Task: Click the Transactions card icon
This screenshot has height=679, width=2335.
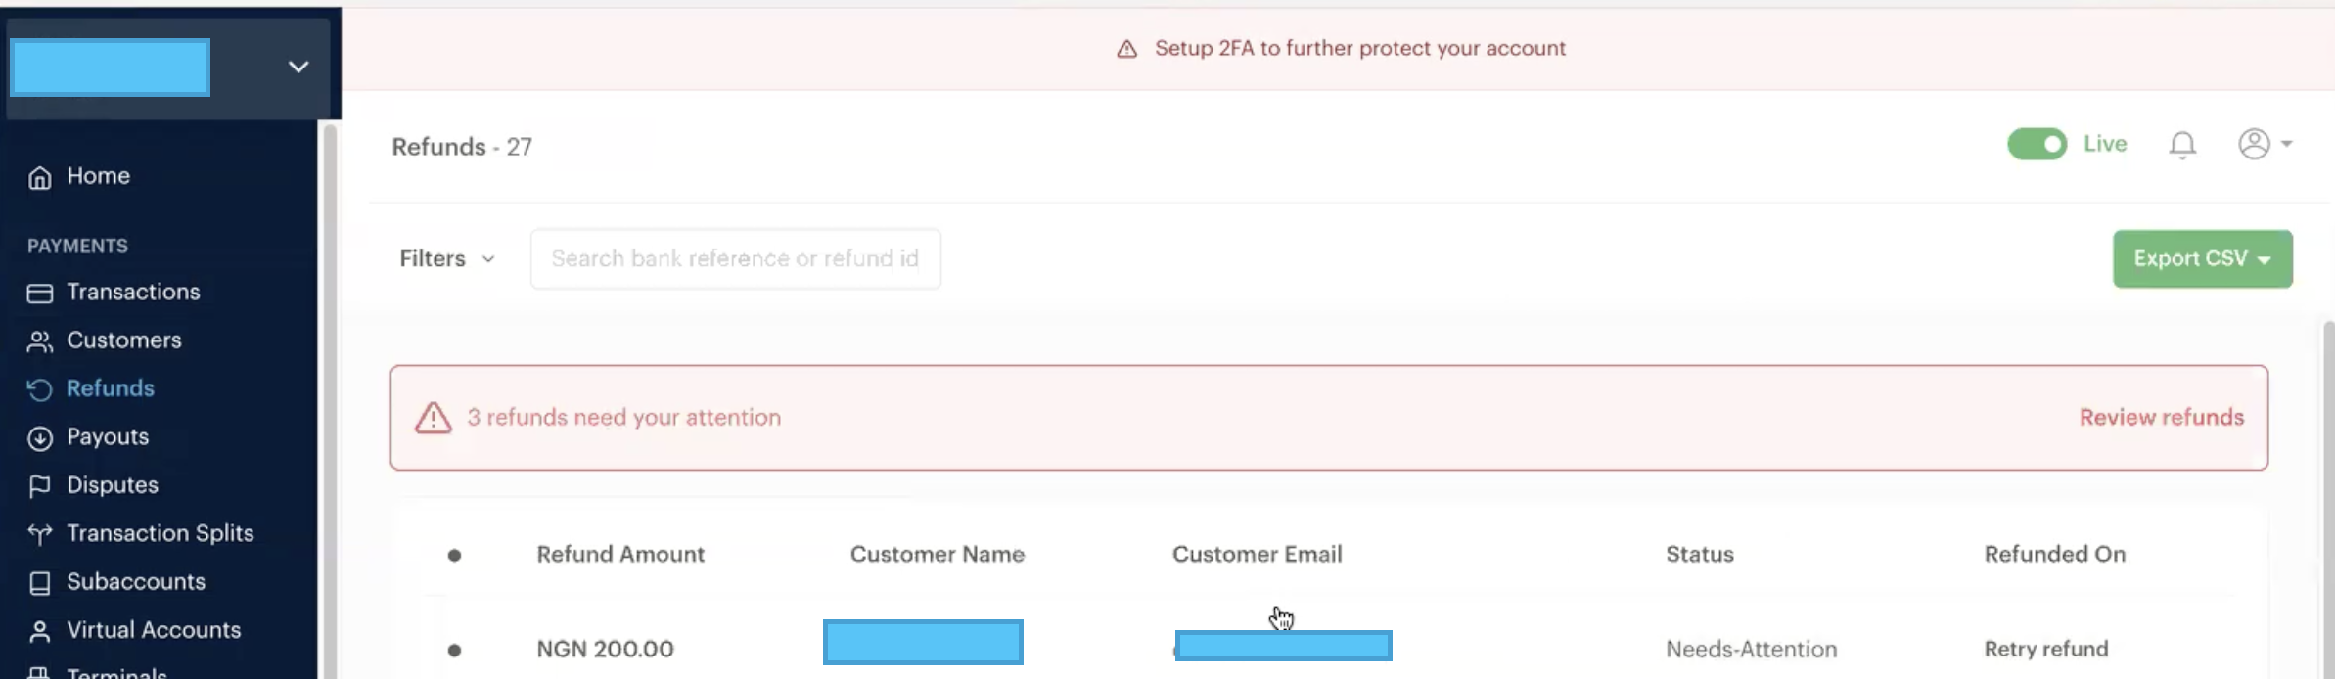Action: (x=39, y=293)
